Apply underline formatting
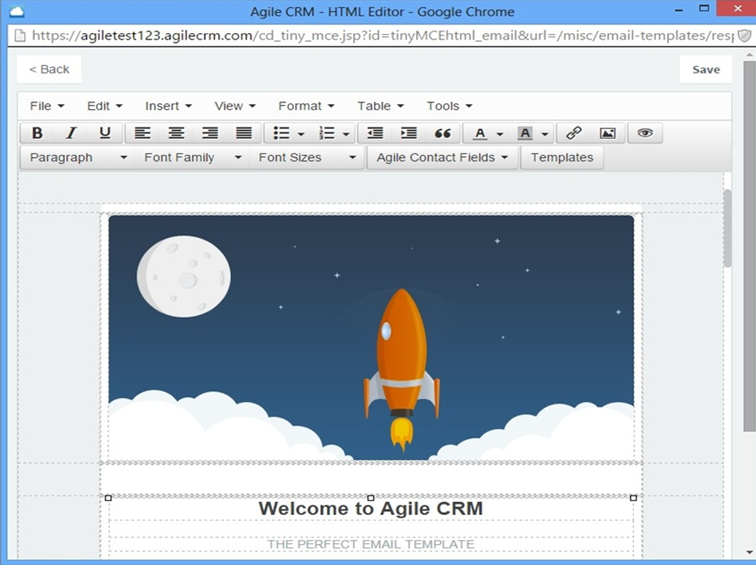Viewport: 756px width, 565px height. [105, 133]
